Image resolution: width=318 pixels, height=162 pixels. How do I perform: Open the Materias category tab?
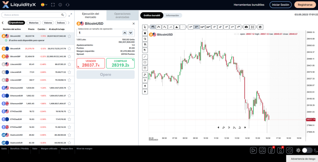tap(34, 23)
